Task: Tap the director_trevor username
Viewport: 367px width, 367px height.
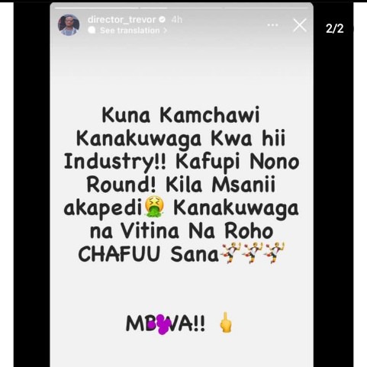Action: 121,20
